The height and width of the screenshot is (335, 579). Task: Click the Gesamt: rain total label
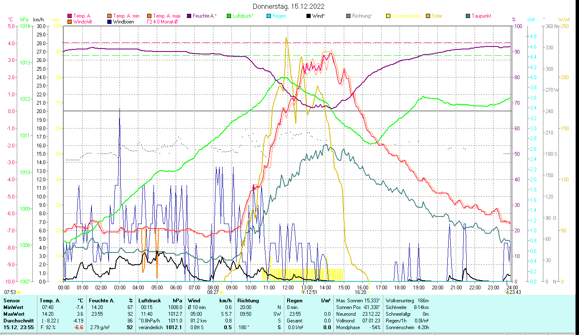296,321
